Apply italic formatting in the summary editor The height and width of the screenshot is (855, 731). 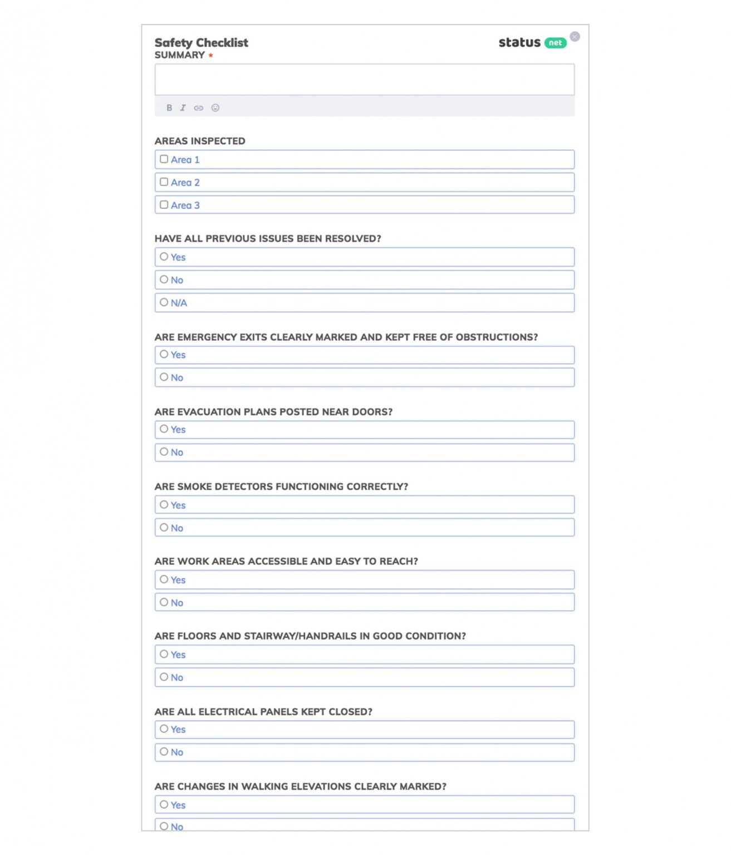tap(183, 108)
